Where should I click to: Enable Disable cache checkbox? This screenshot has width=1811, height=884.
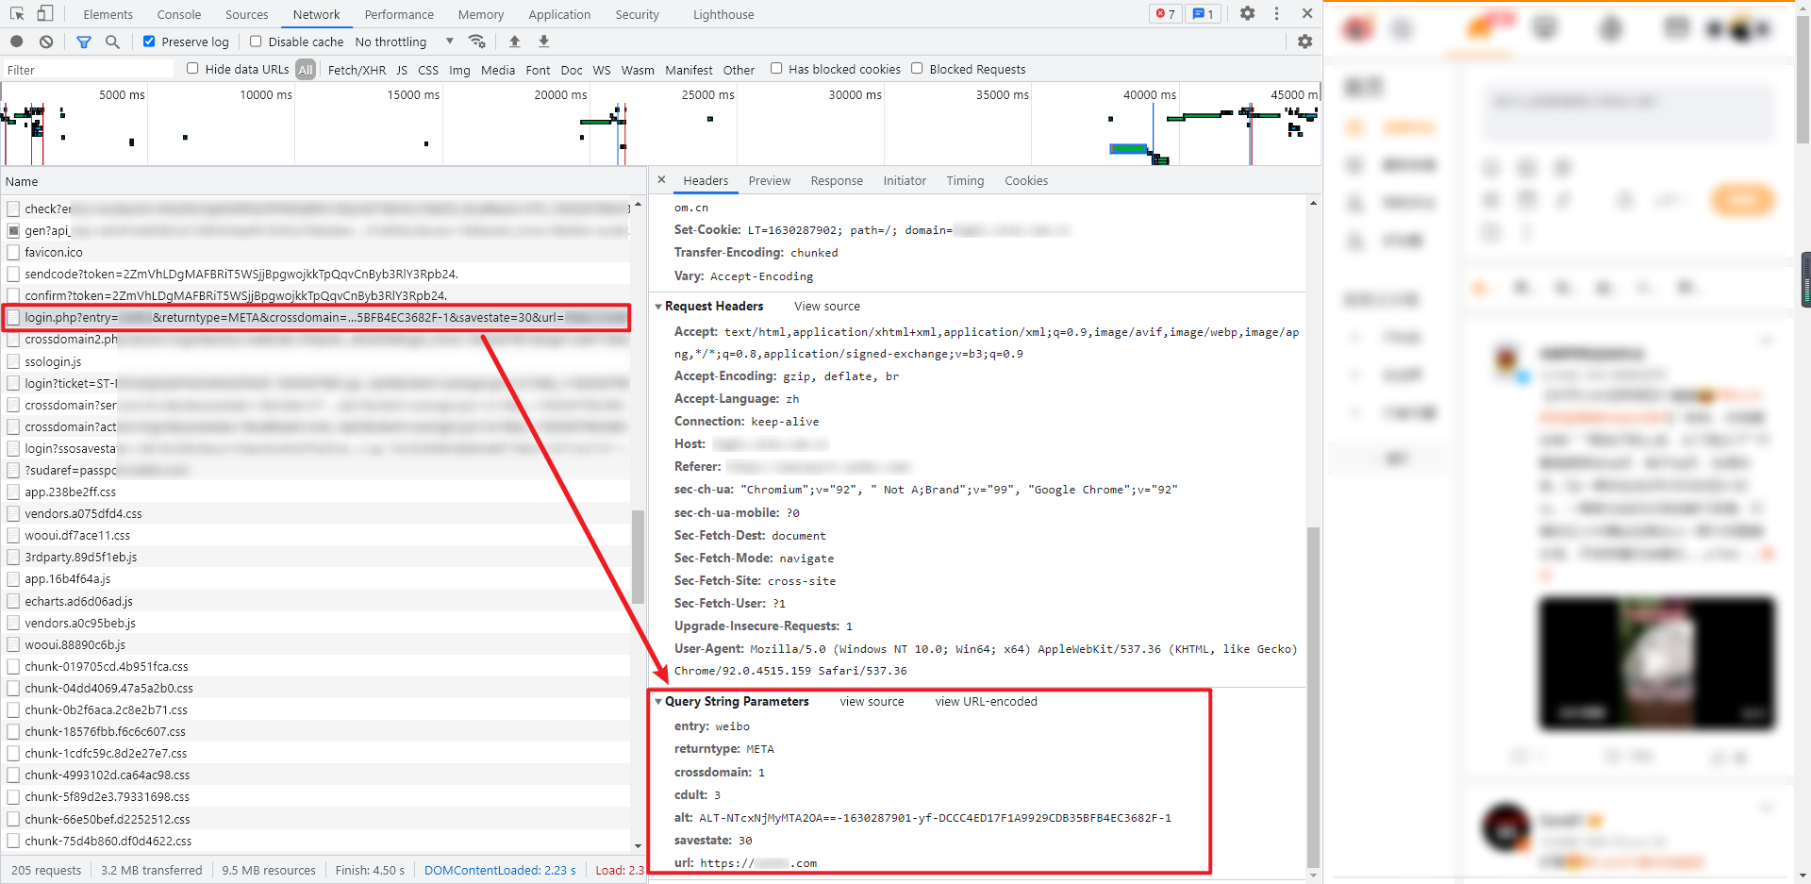256,42
